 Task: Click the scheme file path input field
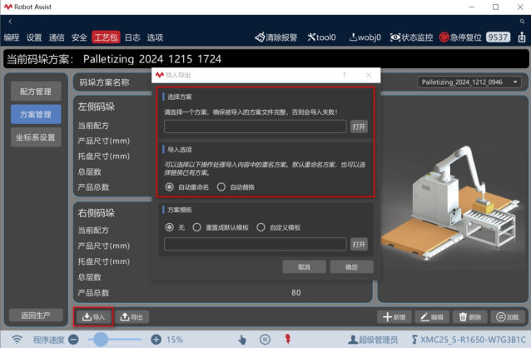point(255,127)
